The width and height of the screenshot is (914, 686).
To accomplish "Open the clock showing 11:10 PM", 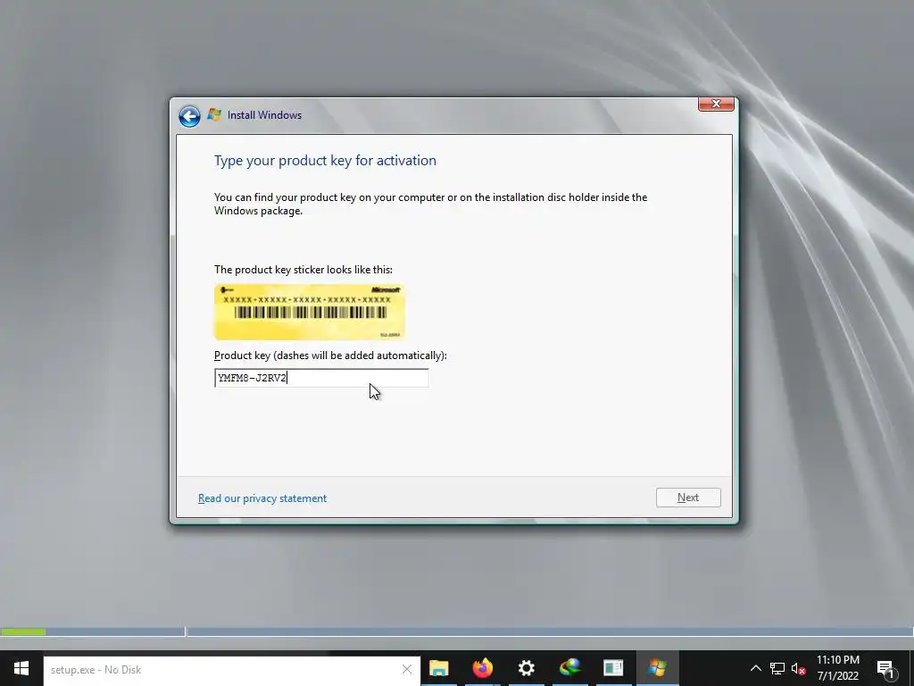I will click(x=837, y=668).
